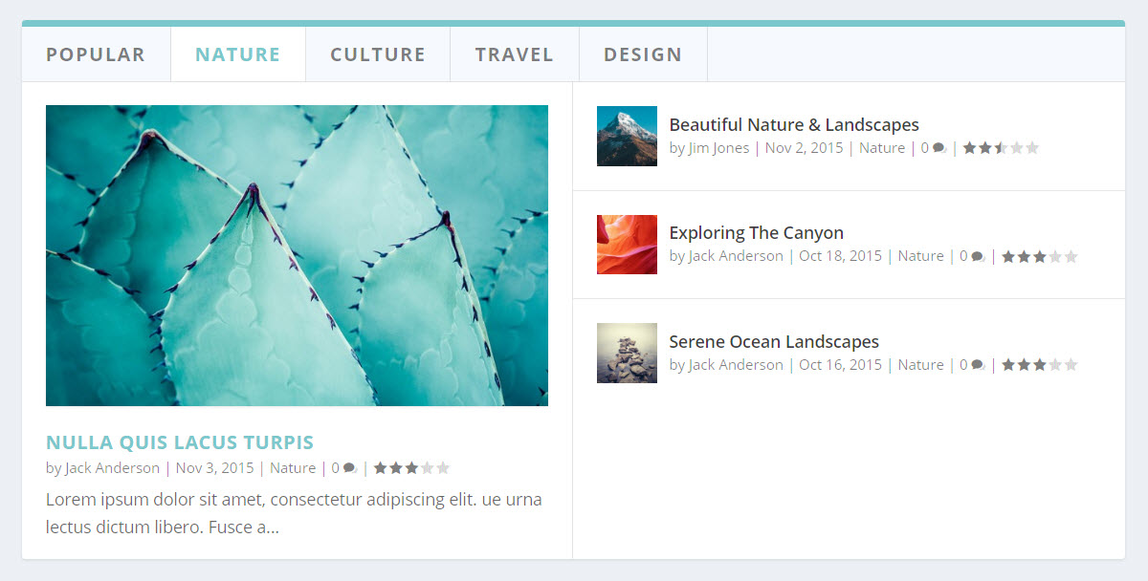Click the star rating for Exploring The Canyon
The width and height of the screenshot is (1148, 581).
pos(1040,256)
